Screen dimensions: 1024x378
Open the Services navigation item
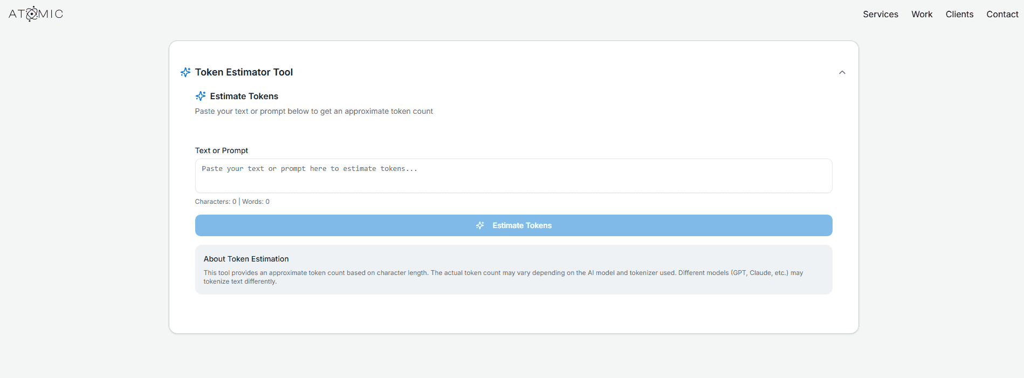880,14
